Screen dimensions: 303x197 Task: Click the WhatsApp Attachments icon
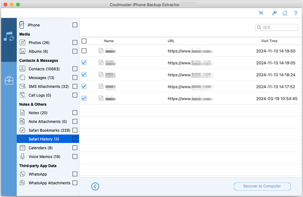pos(23,183)
